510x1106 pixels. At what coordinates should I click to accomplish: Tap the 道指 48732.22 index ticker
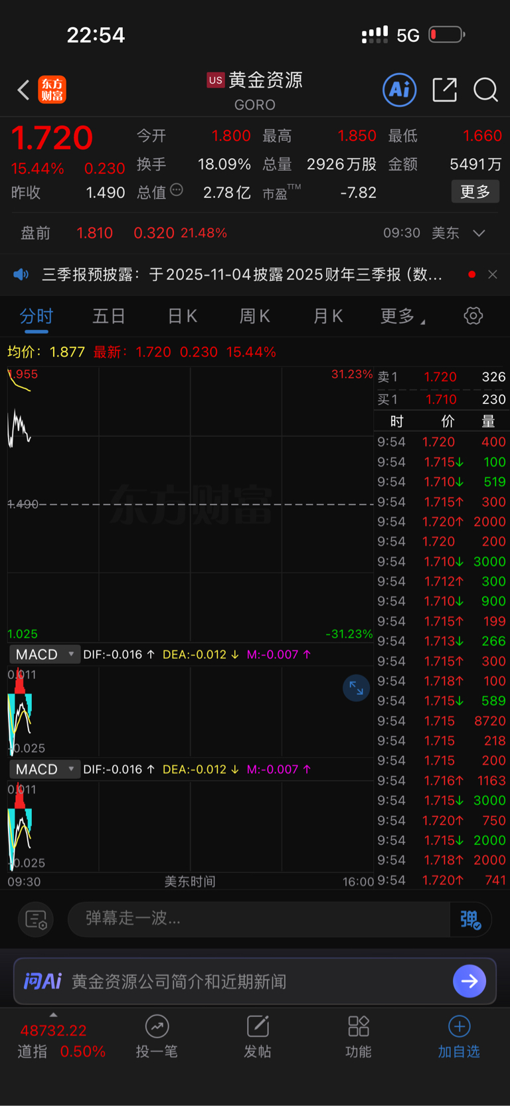62,1041
